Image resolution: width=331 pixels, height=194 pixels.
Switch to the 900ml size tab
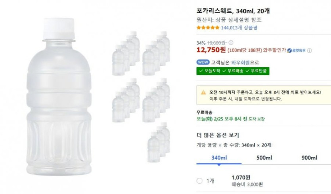tap(309, 158)
